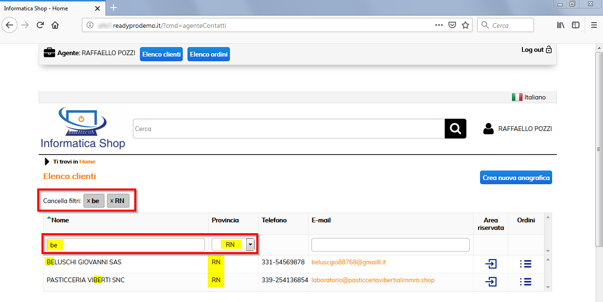Show site information icon in address bar
The width and height of the screenshot is (603, 302).
[90, 25]
